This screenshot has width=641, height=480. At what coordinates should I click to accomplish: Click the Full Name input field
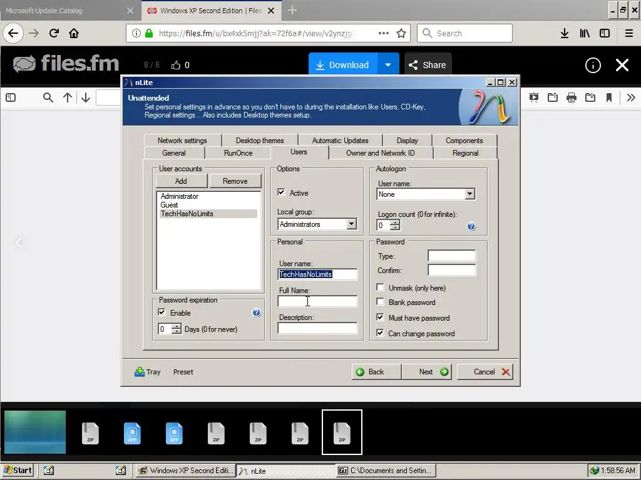pyautogui.click(x=317, y=301)
